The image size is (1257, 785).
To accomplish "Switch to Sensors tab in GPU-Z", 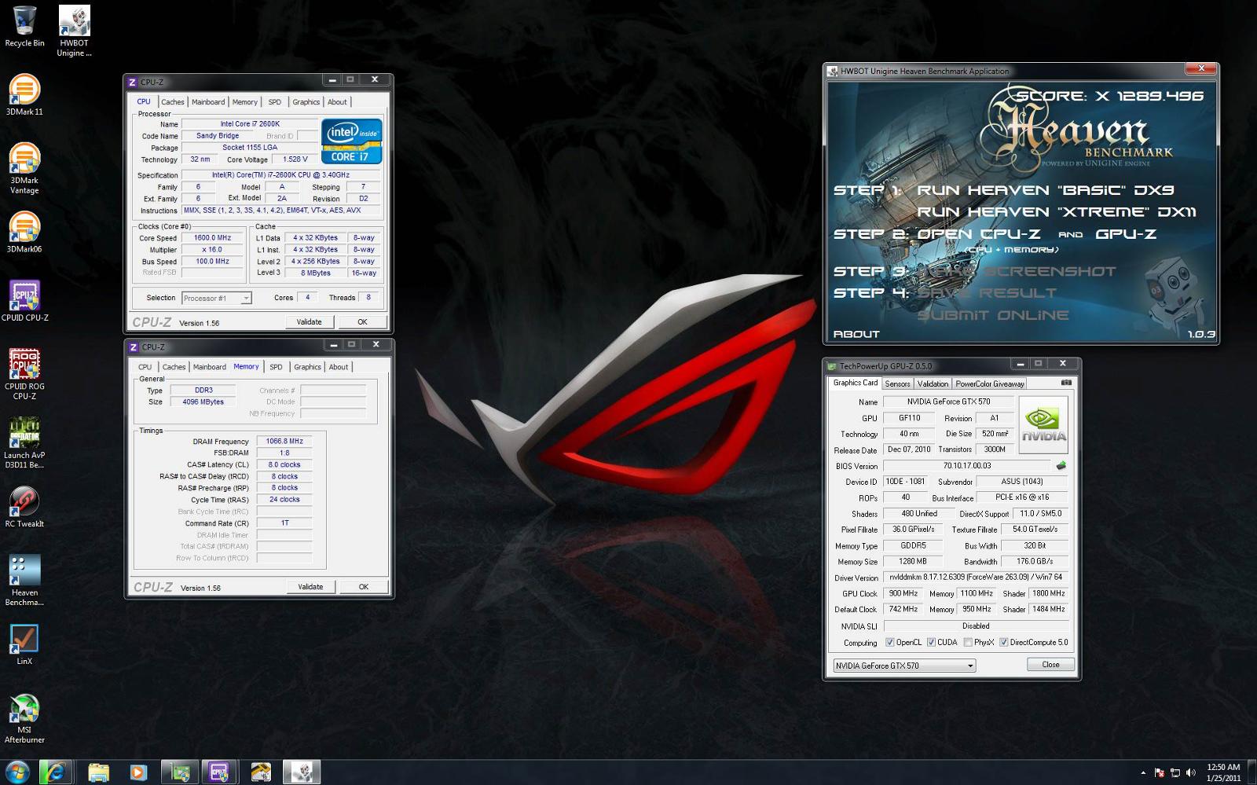I will tap(897, 383).
